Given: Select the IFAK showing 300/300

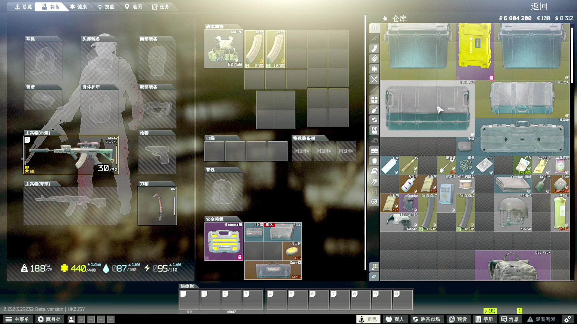Looking at the screenshot, I should click(560, 184).
